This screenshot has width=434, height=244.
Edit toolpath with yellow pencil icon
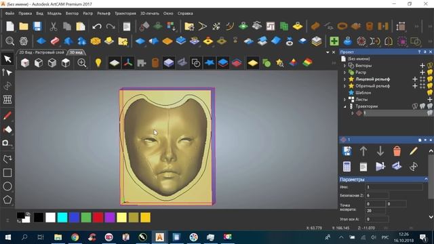pos(413,151)
